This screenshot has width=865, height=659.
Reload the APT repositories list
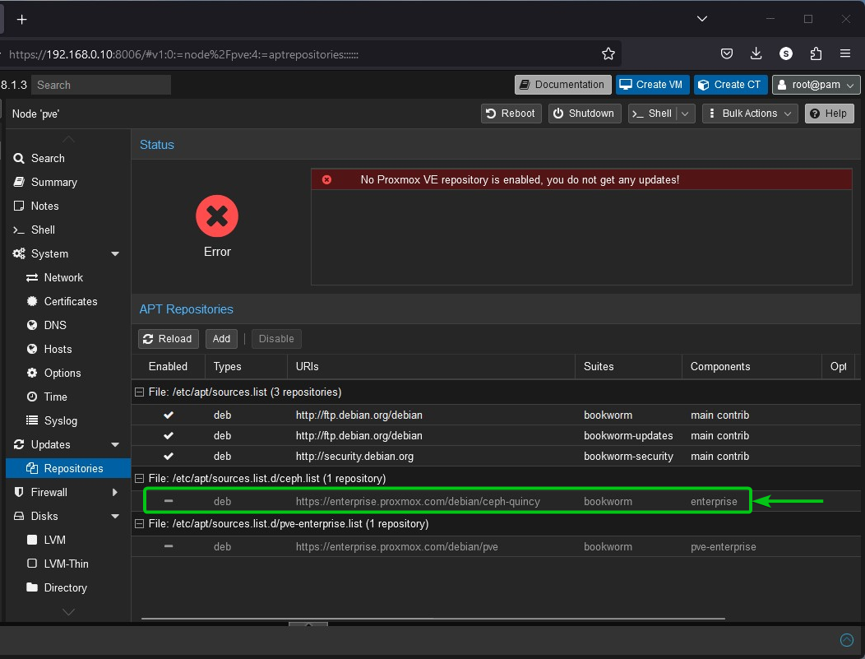[x=169, y=339]
